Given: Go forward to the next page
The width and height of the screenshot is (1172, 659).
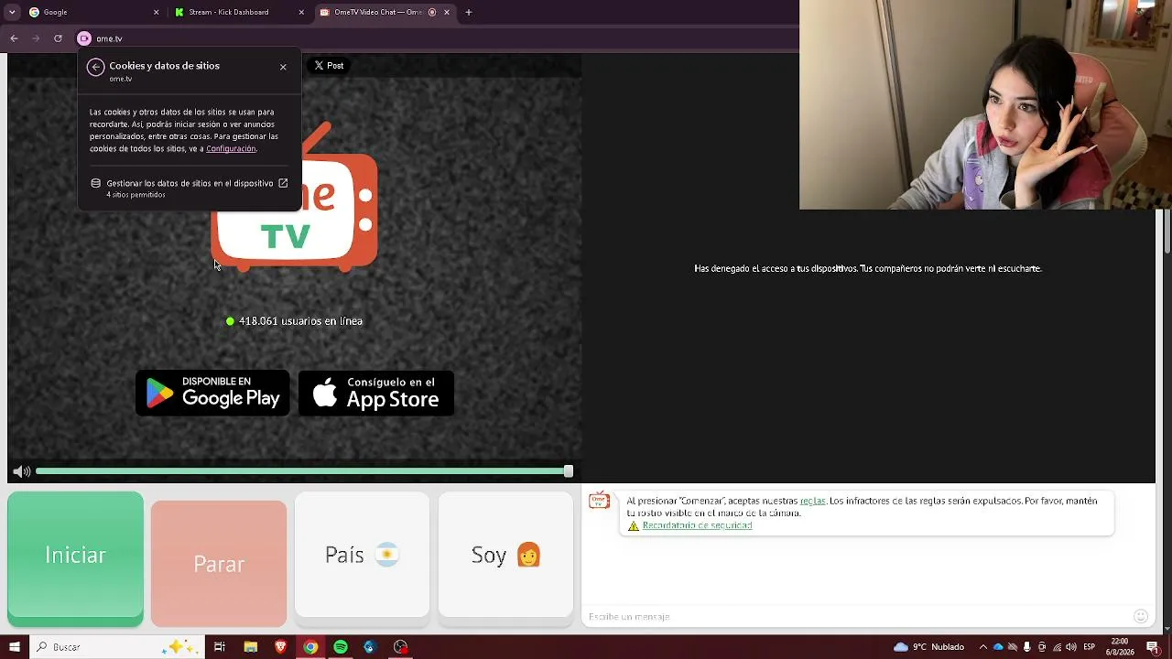Looking at the screenshot, I should point(36,38).
